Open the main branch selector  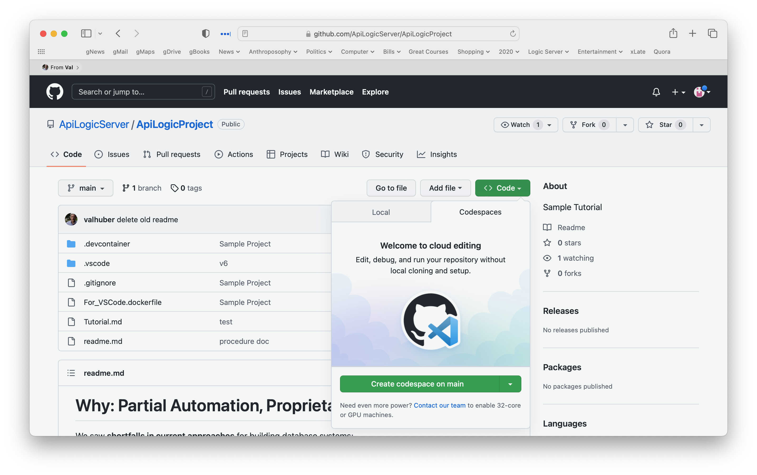tap(85, 188)
